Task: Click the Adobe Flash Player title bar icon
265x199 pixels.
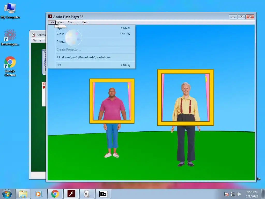Action: 50,16
